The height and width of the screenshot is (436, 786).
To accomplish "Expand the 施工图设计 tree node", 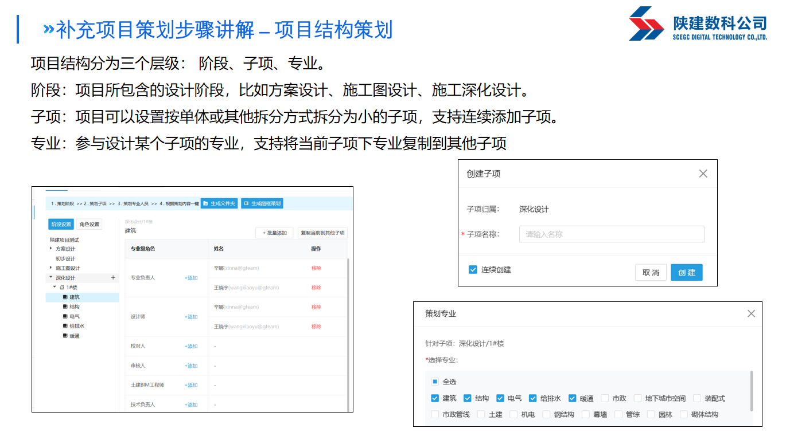I will [50, 268].
